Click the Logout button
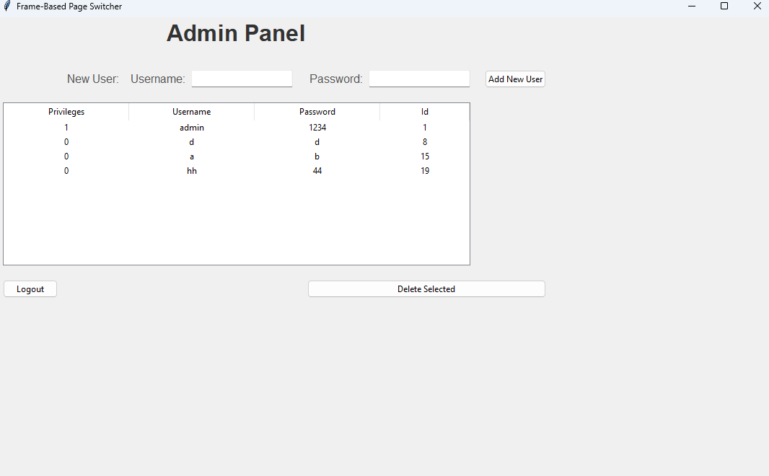The width and height of the screenshot is (769, 476). pyautogui.click(x=30, y=288)
